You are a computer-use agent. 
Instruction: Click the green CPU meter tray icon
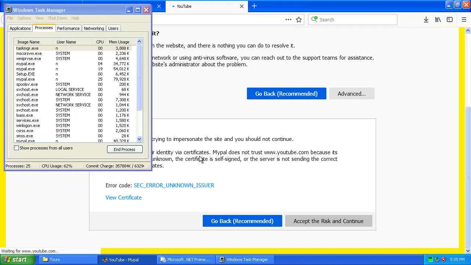click(x=430, y=259)
